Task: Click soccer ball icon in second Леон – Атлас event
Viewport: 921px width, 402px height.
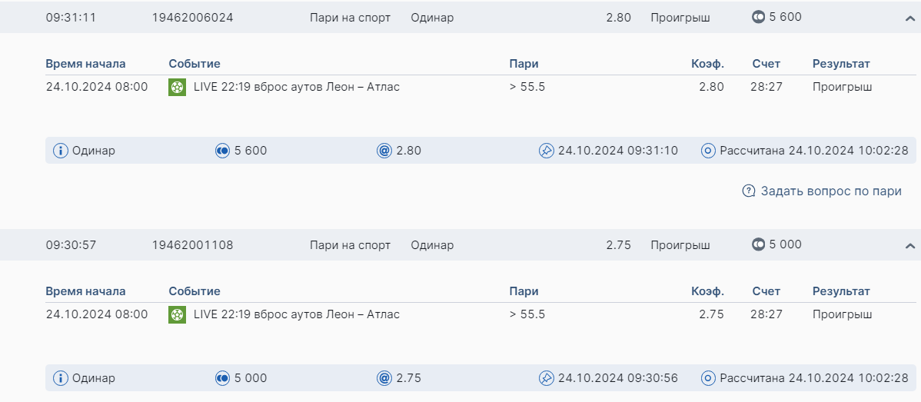Action: pyautogui.click(x=178, y=314)
